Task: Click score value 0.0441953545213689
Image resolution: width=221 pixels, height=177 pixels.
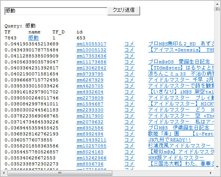Action: (31, 44)
